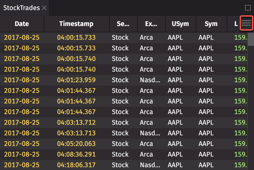Click the Date cell in the 04:03:13.713 row
This screenshot has height=170, width=254.
click(22, 133)
